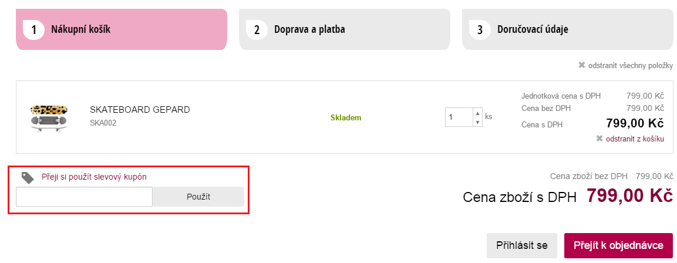Image resolution: width=677 pixels, height=263 pixels.
Task: Proceed with Přejít k objednávce button
Action: [x=618, y=245]
